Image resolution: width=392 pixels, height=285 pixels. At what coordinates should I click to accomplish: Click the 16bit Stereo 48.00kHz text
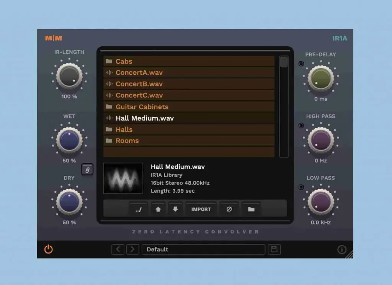tap(180, 183)
